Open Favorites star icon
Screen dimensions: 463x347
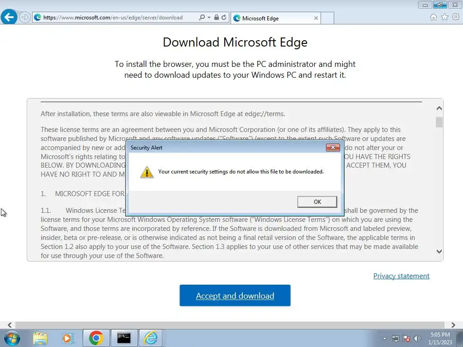click(445, 17)
